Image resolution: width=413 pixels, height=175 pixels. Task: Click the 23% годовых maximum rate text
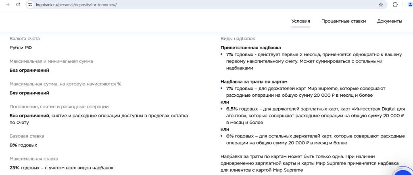[61, 168]
